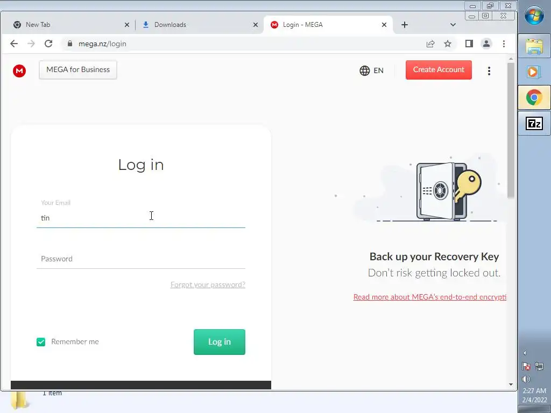The height and width of the screenshot is (413, 551).
Task: Open 7-Zip taskbar icon
Action: (x=534, y=123)
